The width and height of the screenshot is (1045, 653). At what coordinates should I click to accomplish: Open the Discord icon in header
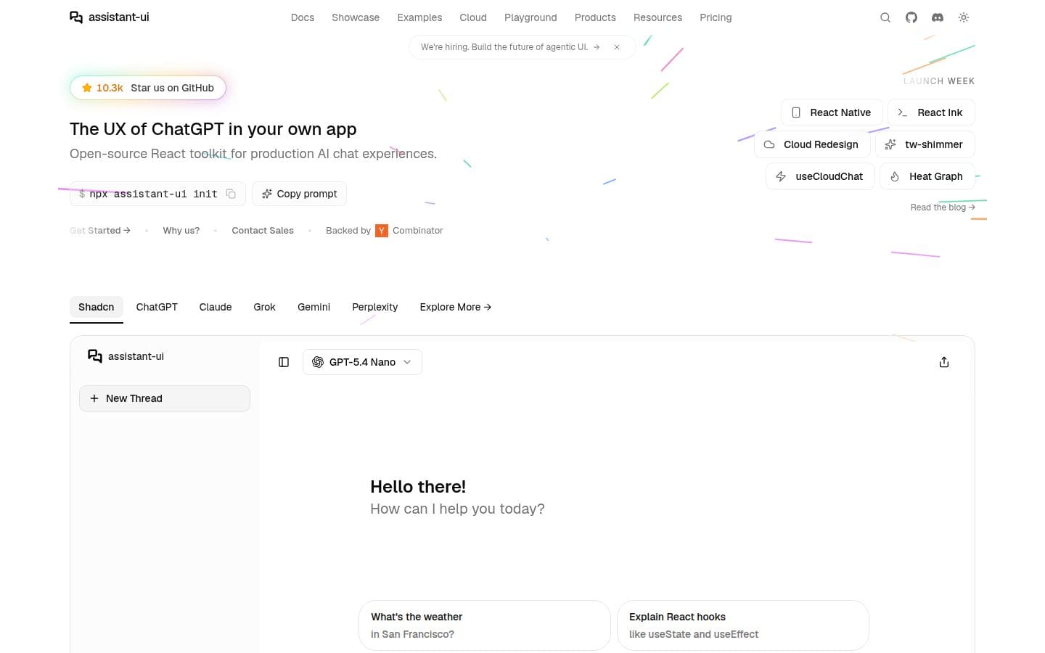point(938,17)
